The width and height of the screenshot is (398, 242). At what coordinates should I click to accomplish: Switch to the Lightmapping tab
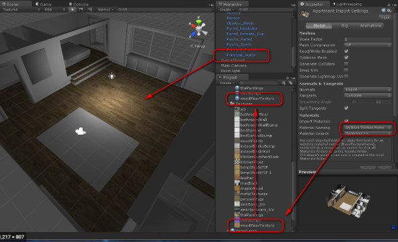(x=347, y=4)
